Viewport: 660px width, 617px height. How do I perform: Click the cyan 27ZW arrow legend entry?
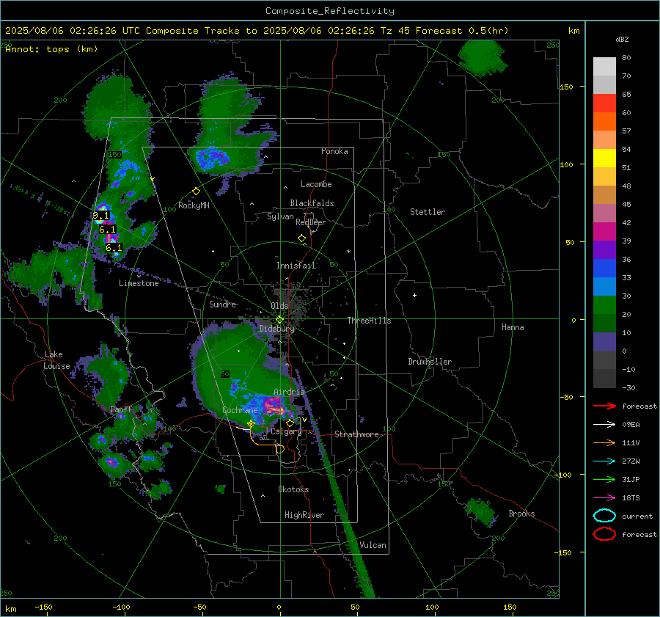pyautogui.click(x=604, y=461)
